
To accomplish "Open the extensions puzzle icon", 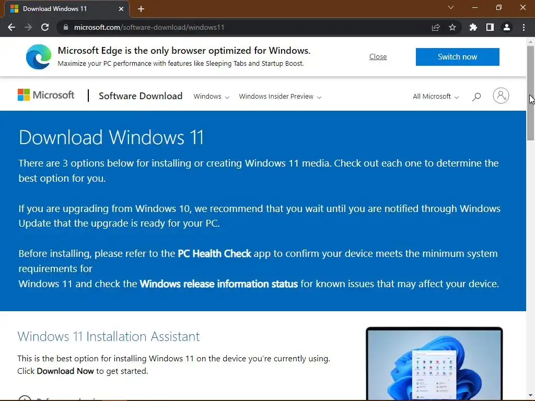I will [x=473, y=27].
